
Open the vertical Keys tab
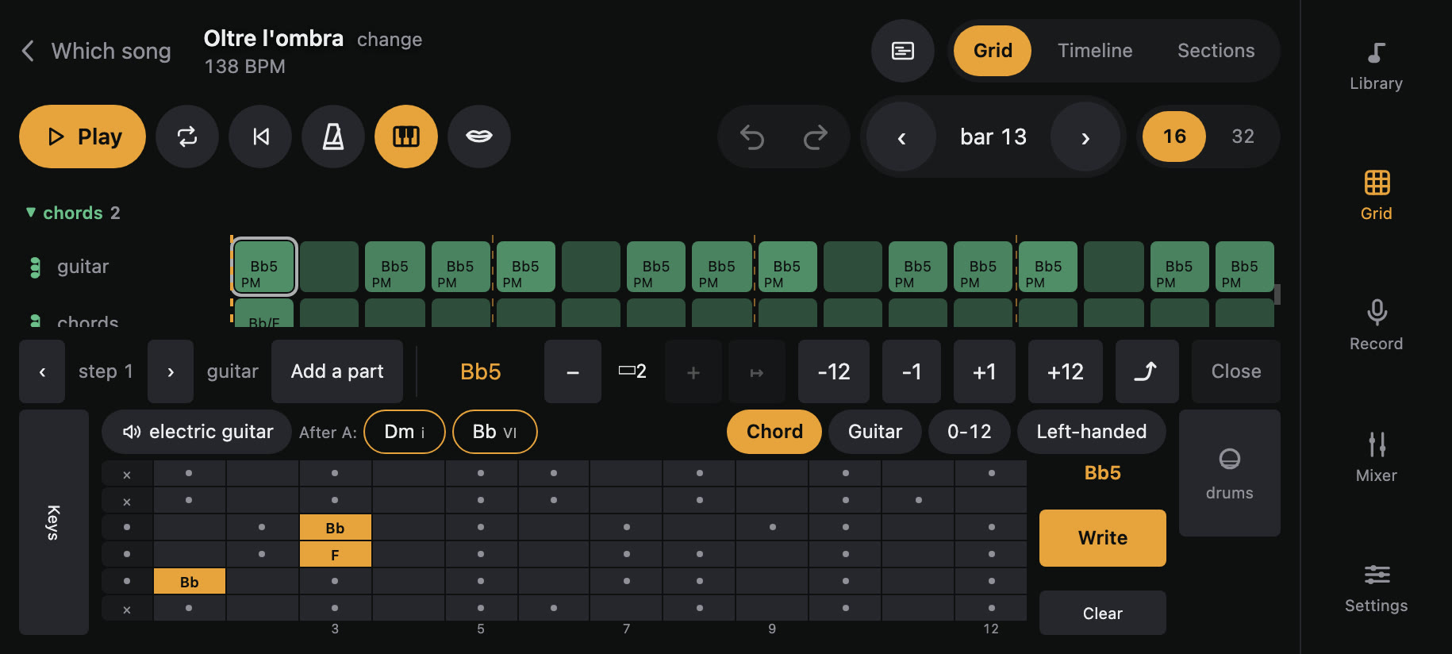[x=54, y=522]
